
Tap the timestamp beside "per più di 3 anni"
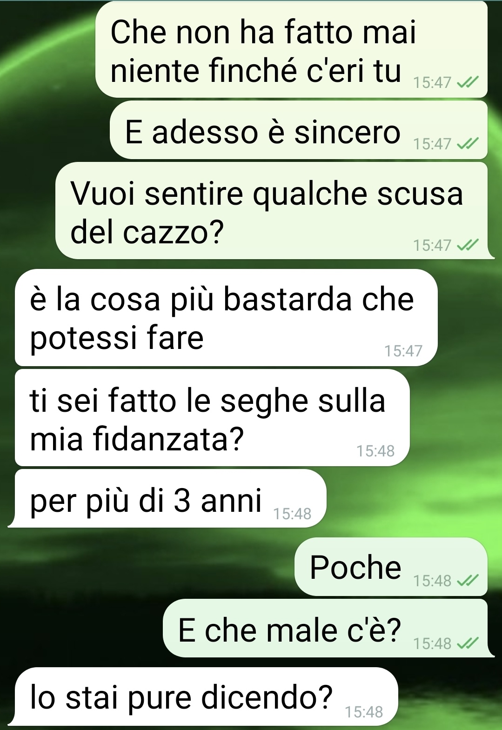point(292,514)
